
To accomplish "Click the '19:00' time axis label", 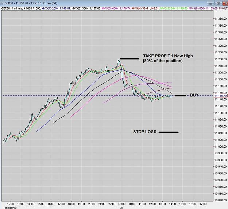I will [81, 204].
